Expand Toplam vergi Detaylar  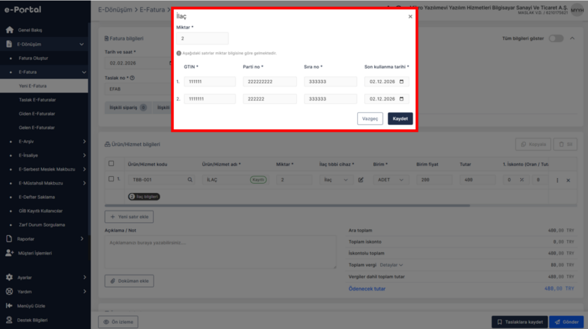tap(391, 265)
